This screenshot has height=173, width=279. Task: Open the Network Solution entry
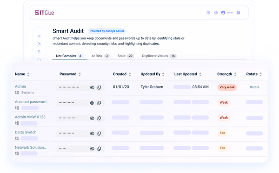[31, 147]
